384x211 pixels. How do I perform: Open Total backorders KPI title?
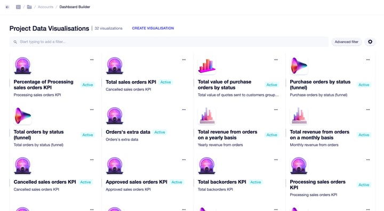222,182
